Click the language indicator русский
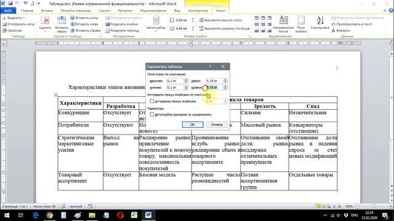 [x=76, y=206]
